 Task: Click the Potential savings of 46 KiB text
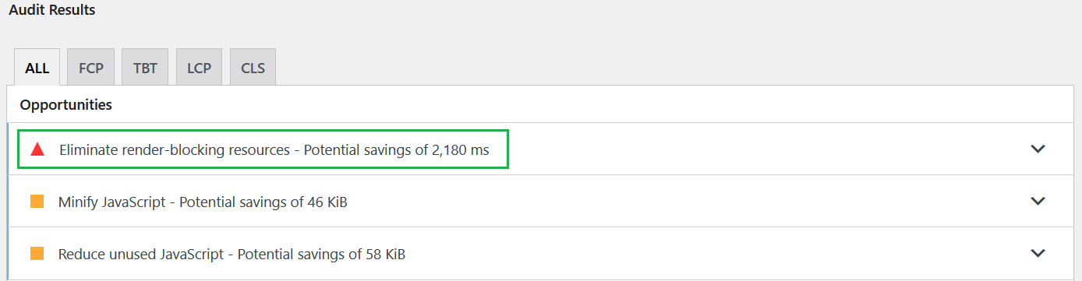(x=263, y=202)
